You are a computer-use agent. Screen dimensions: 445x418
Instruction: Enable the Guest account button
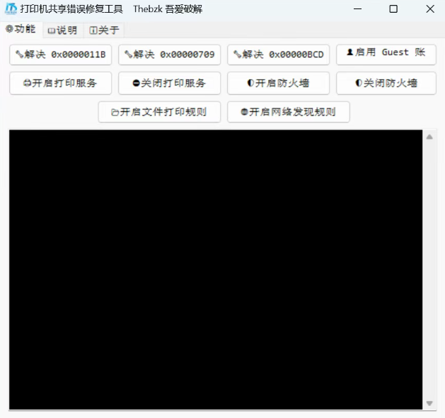386,54
